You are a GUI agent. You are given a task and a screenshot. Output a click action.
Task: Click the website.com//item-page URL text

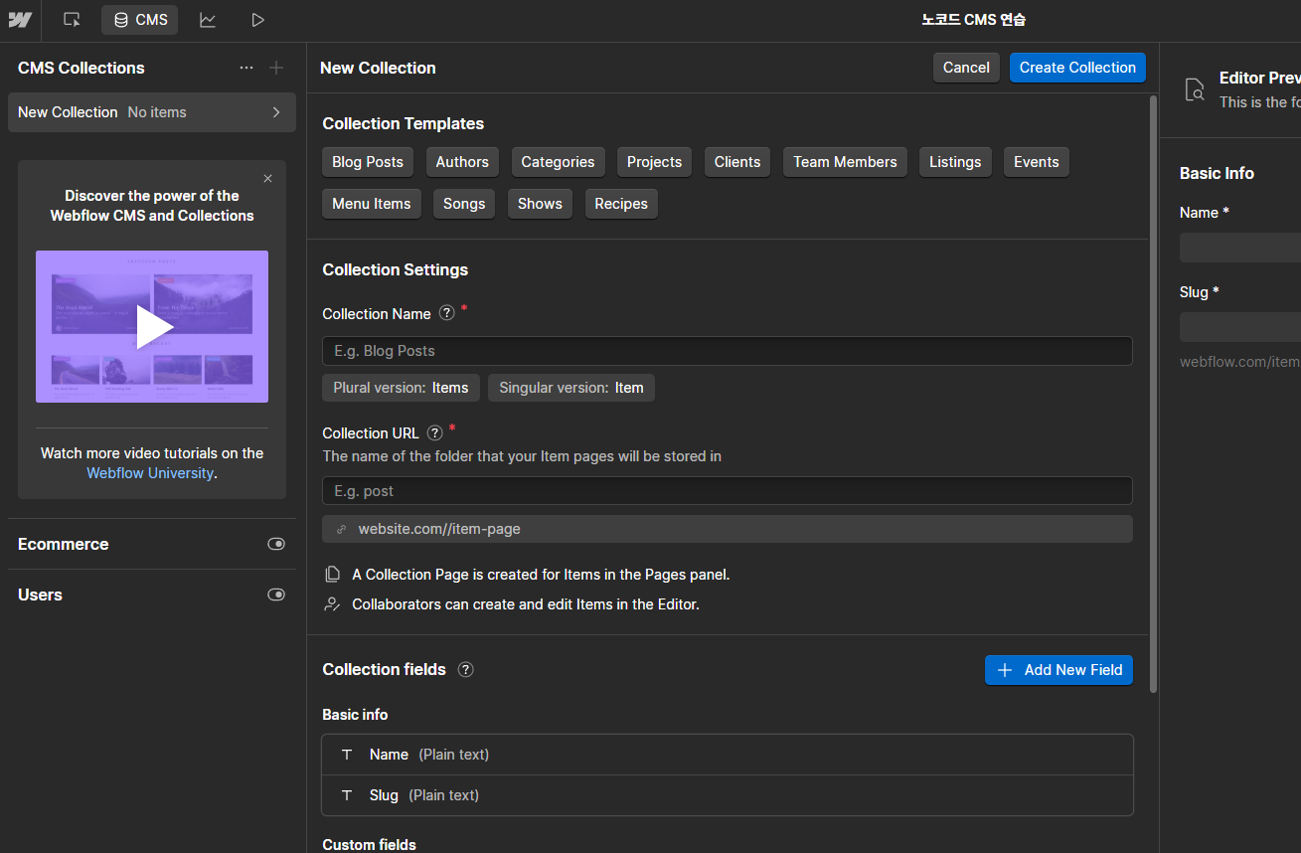pyautogui.click(x=439, y=529)
